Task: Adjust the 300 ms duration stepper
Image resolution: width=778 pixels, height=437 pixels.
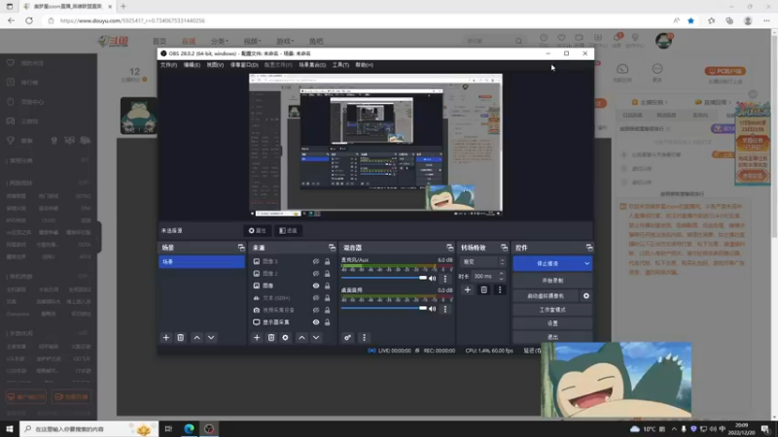Action: [x=501, y=276]
